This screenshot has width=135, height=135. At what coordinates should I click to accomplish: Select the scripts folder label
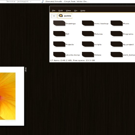point(98,45)
